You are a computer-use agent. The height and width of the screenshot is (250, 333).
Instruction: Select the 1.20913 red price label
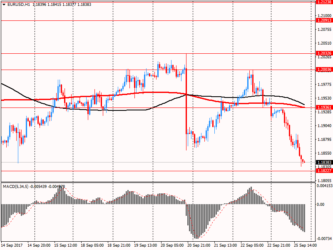(x=324, y=20)
